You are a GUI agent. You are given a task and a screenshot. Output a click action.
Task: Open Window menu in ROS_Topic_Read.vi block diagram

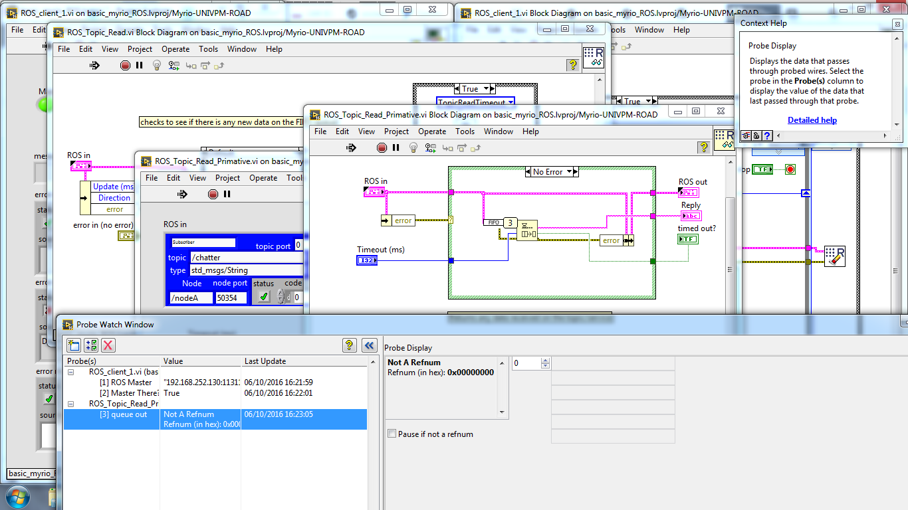point(242,49)
